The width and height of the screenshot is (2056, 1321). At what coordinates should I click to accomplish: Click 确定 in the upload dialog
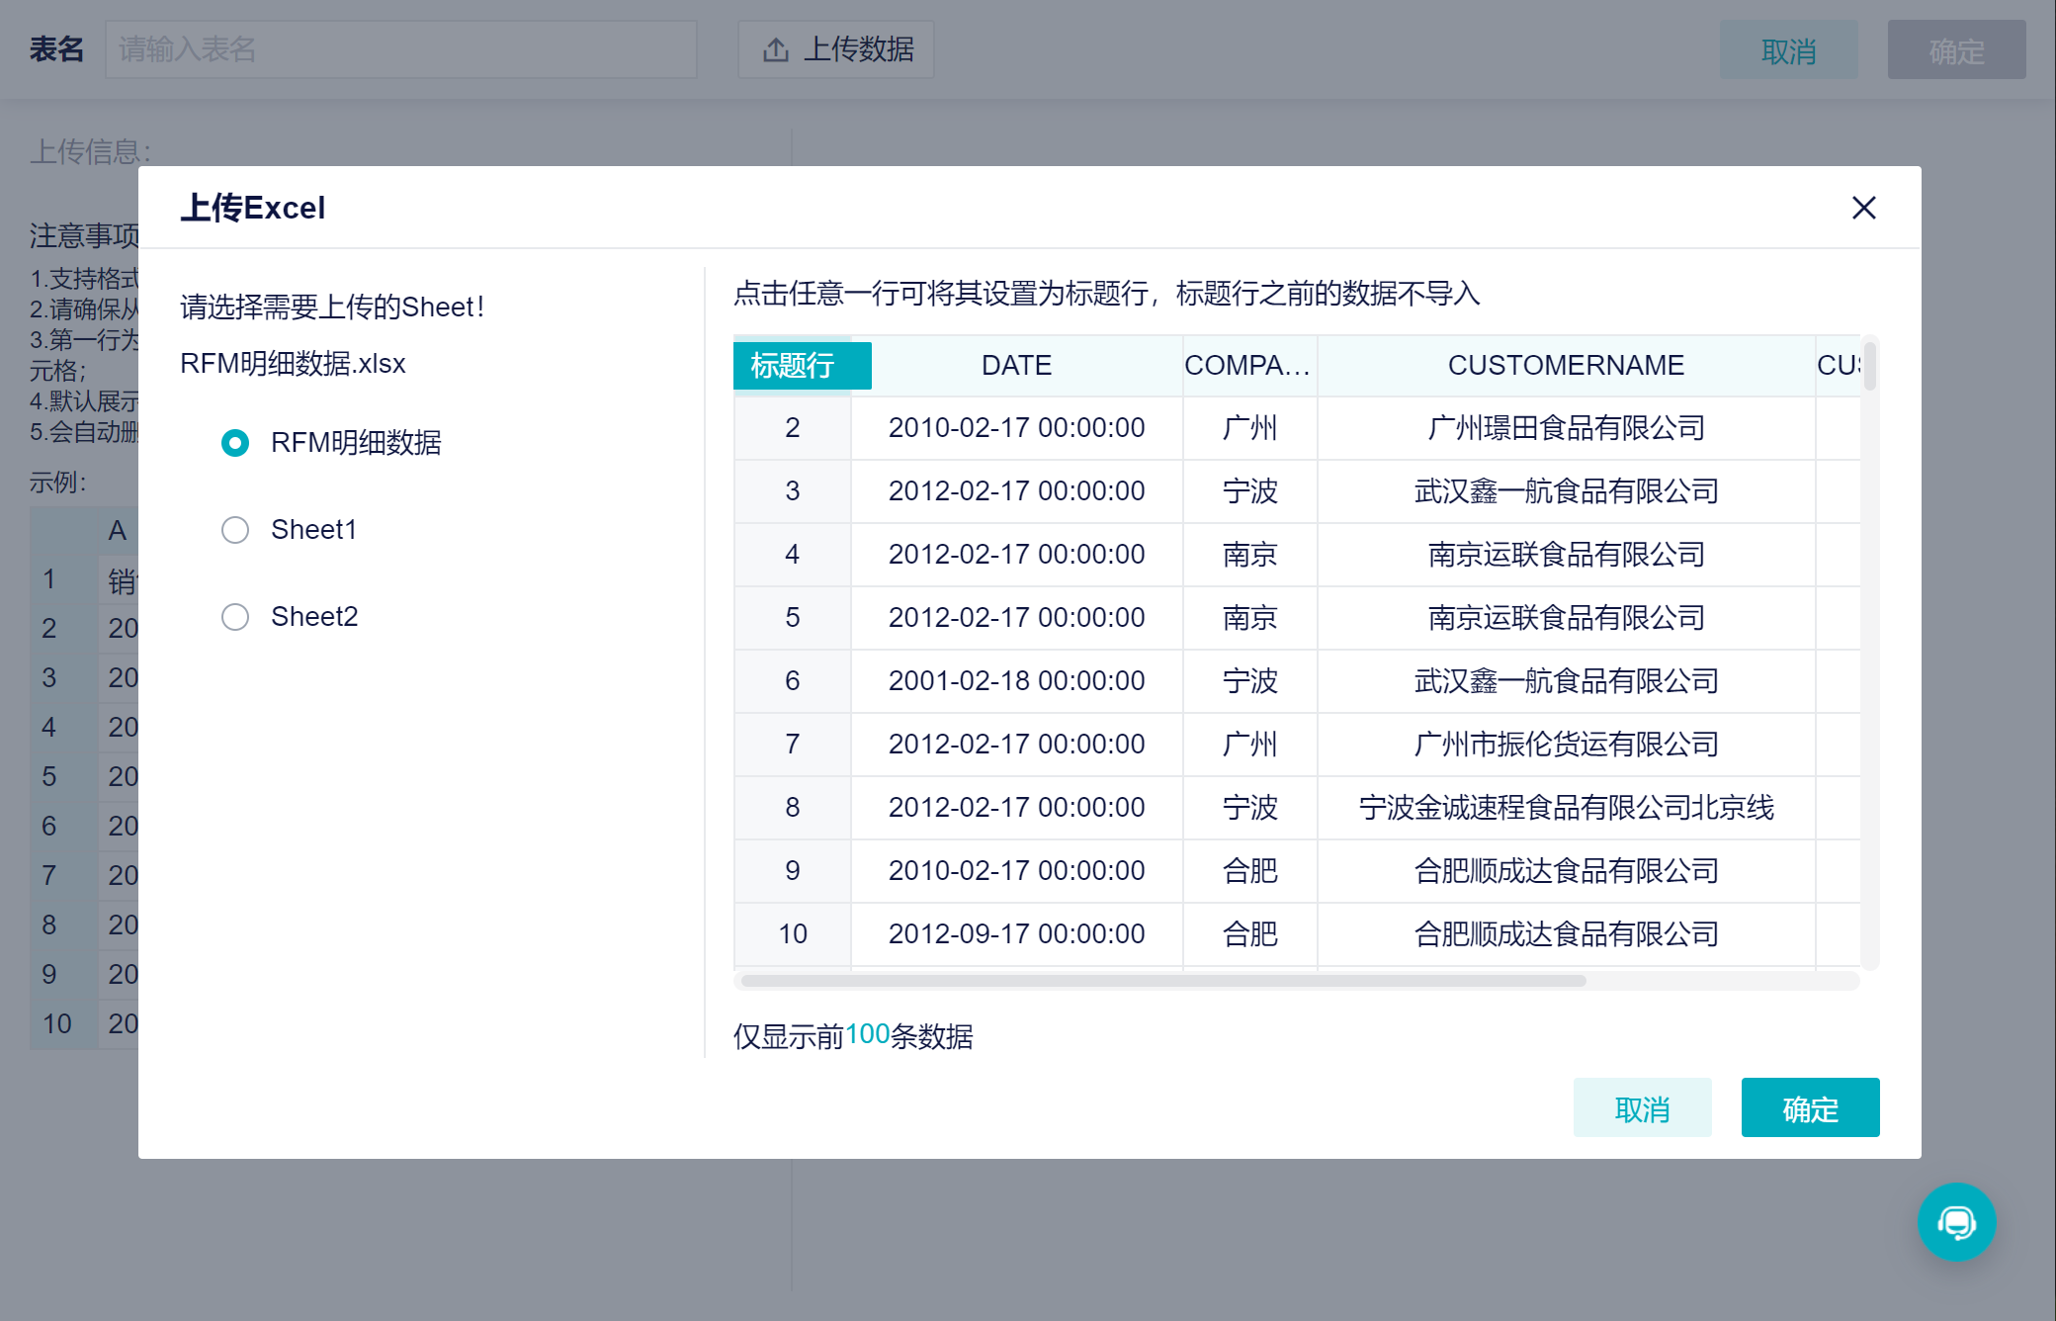click(x=1810, y=1108)
